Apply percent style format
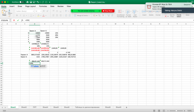The height and width of the screenshot is (112, 194). tap(99, 15)
